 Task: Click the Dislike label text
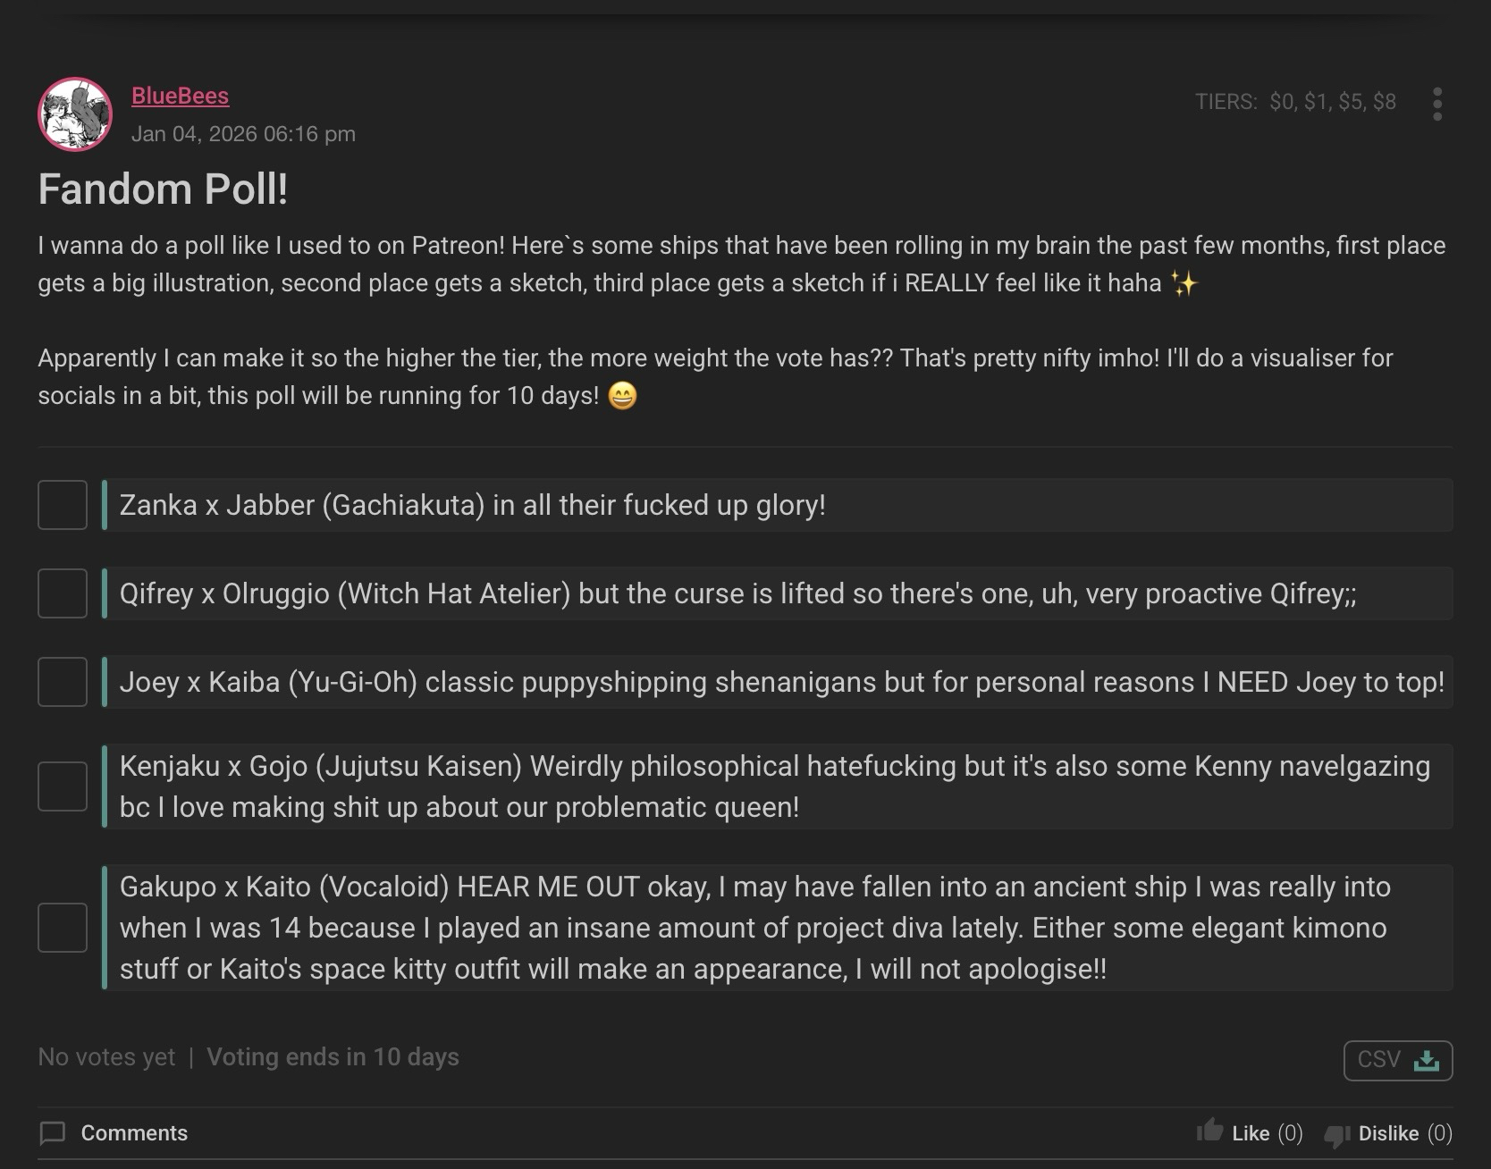tap(1388, 1133)
